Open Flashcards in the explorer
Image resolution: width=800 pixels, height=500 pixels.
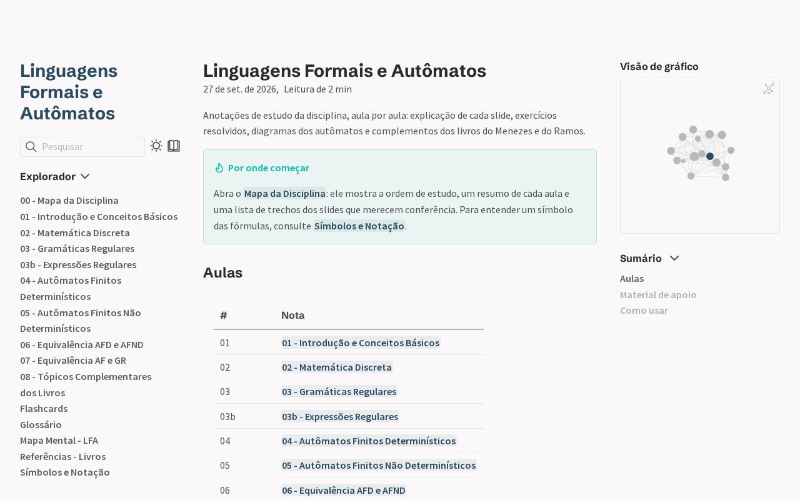[44, 409]
